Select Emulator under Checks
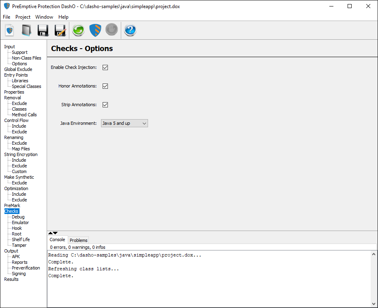Screen dimensions: 378x308 (x=21, y=222)
